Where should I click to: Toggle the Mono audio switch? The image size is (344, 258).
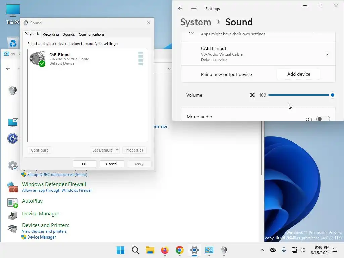coord(323,119)
